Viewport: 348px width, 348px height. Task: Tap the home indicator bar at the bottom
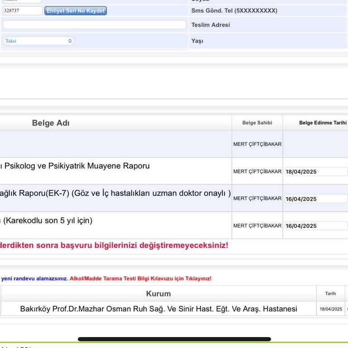tap(174, 339)
